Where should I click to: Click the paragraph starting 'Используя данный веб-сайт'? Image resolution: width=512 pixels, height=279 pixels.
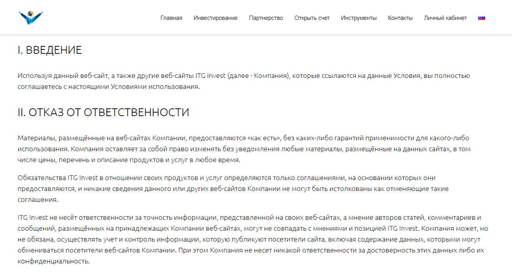click(x=244, y=81)
